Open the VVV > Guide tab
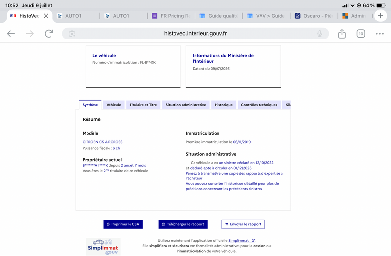391x256 pixels. tap(266, 16)
